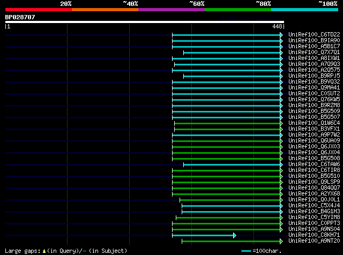Click the ~40% scale label
Image resolution: width=343 pixels, height=255 pixels.
131,4
